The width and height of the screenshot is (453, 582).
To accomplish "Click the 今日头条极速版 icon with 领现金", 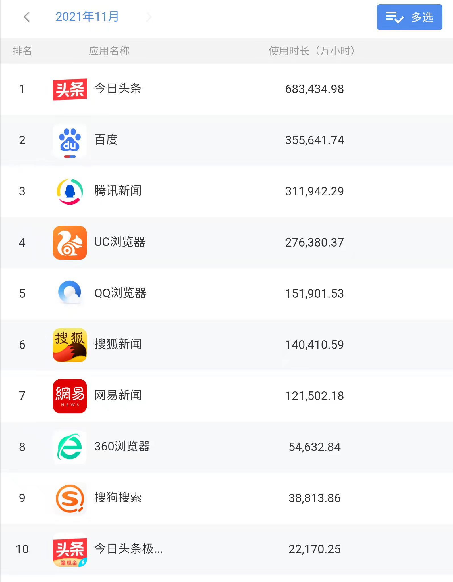I will point(70,550).
